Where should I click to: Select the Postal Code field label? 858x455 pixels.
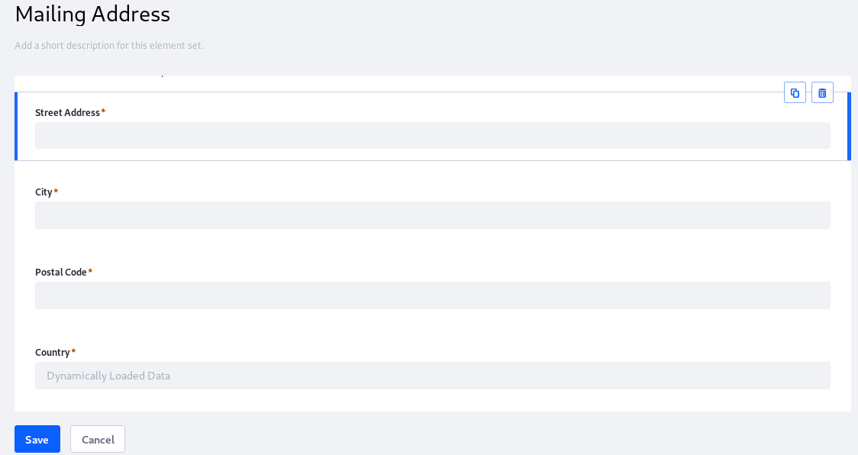point(61,272)
